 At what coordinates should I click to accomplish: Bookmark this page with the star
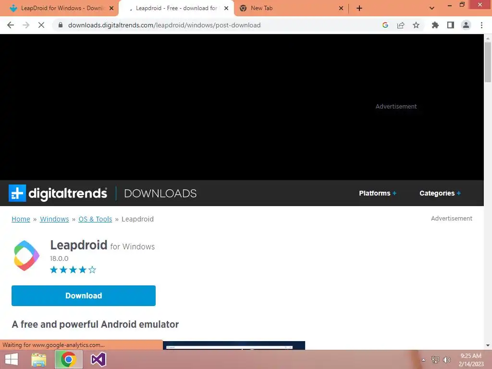(x=416, y=25)
